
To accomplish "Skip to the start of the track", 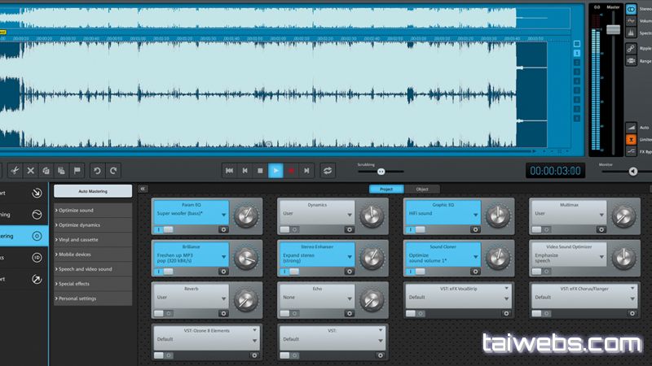I will coord(229,170).
